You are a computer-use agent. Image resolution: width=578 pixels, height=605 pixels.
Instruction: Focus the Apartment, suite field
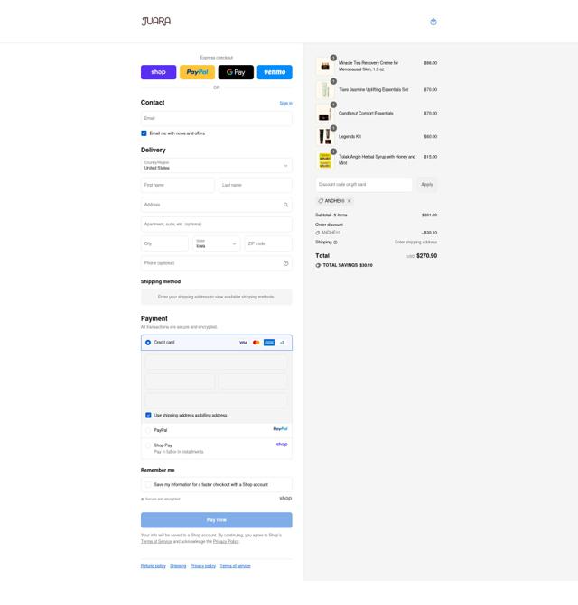[x=217, y=225]
